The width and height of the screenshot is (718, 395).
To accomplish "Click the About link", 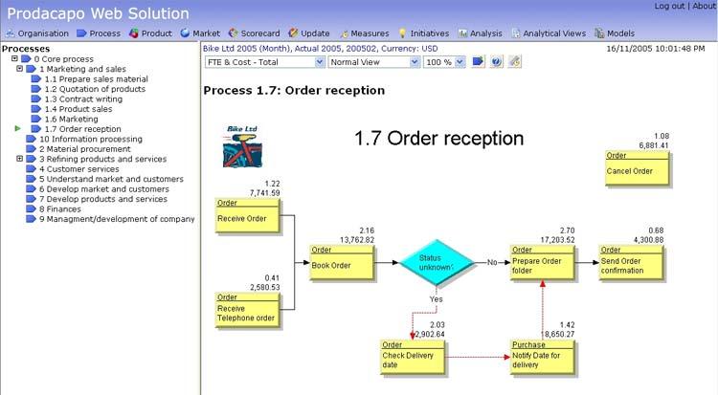I will coord(704,6).
